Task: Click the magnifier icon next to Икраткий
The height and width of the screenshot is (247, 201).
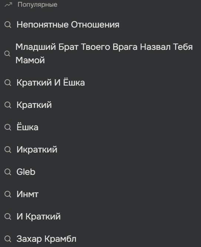Action: pyautogui.click(x=8, y=150)
